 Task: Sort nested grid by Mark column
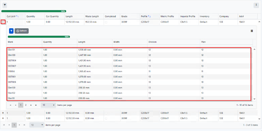point(24,42)
